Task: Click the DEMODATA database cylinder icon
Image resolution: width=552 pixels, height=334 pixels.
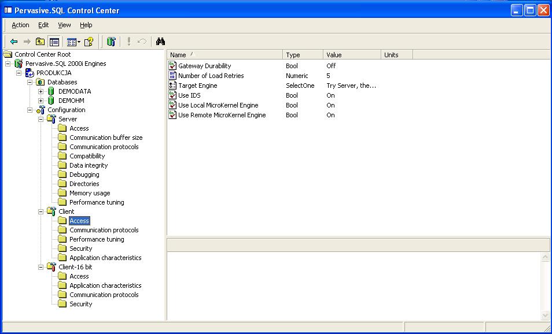Action: (x=51, y=91)
